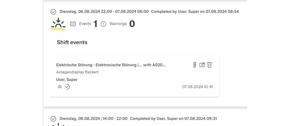Screen dimensions: 288x126
Task: Toggle the completed checkmark of the 22:00 shift
Action: point(53,12)
